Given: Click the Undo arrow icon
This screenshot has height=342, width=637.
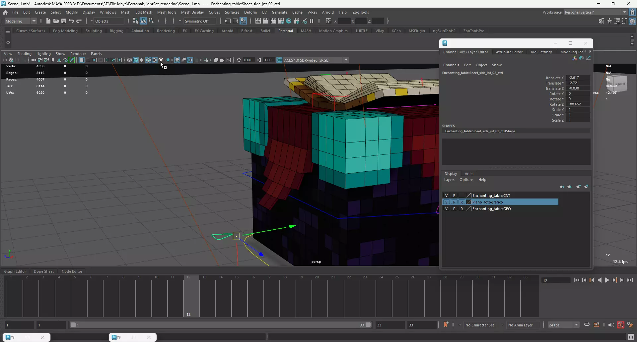Looking at the screenshot, I should click(x=71, y=21).
